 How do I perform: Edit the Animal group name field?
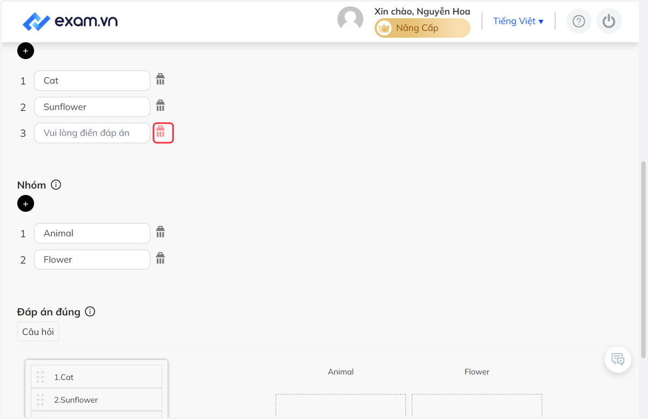point(92,234)
